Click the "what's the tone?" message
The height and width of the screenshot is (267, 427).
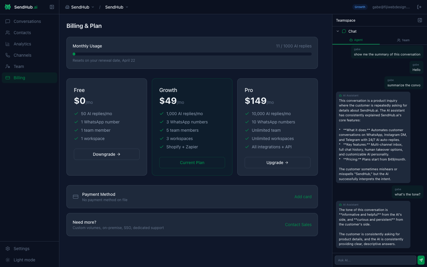click(407, 192)
